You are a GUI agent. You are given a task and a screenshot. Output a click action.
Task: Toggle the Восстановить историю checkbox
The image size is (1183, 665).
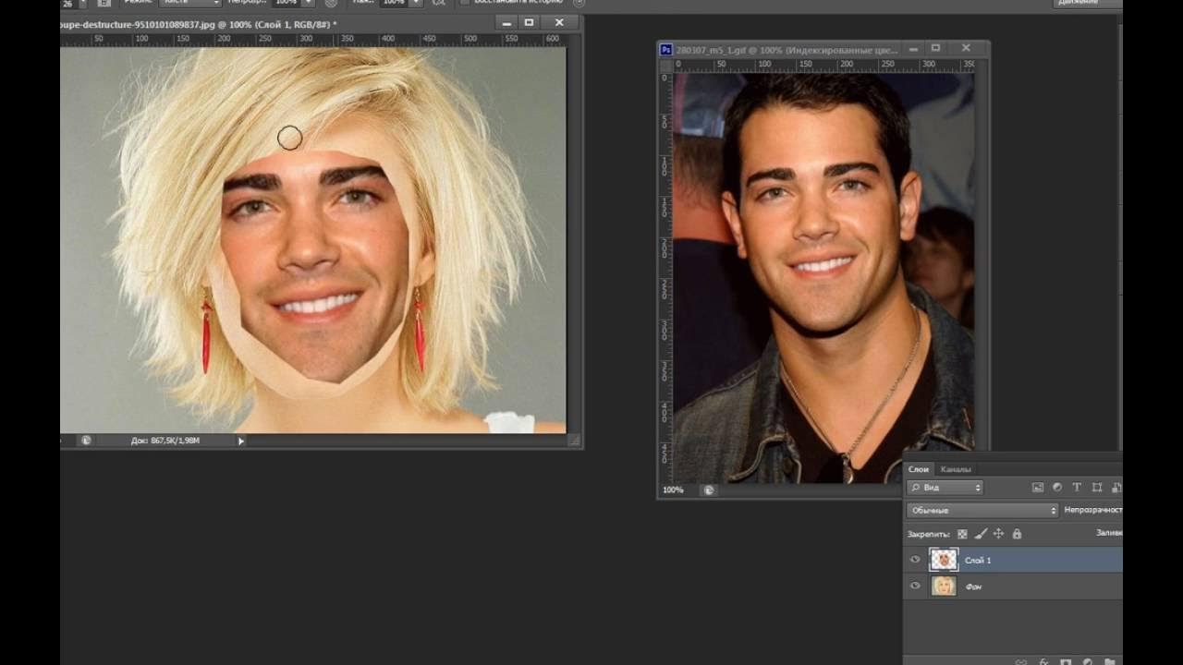click(x=464, y=3)
